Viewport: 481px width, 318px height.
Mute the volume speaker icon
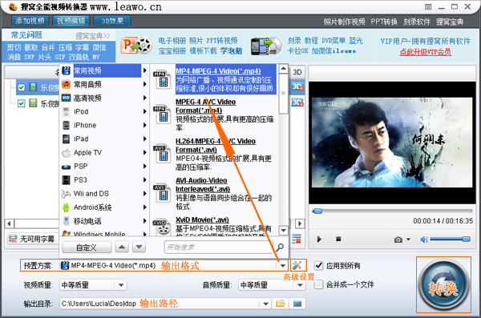tap(424, 240)
